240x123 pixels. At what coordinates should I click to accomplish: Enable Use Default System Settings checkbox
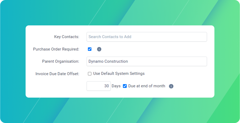pos(90,74)
